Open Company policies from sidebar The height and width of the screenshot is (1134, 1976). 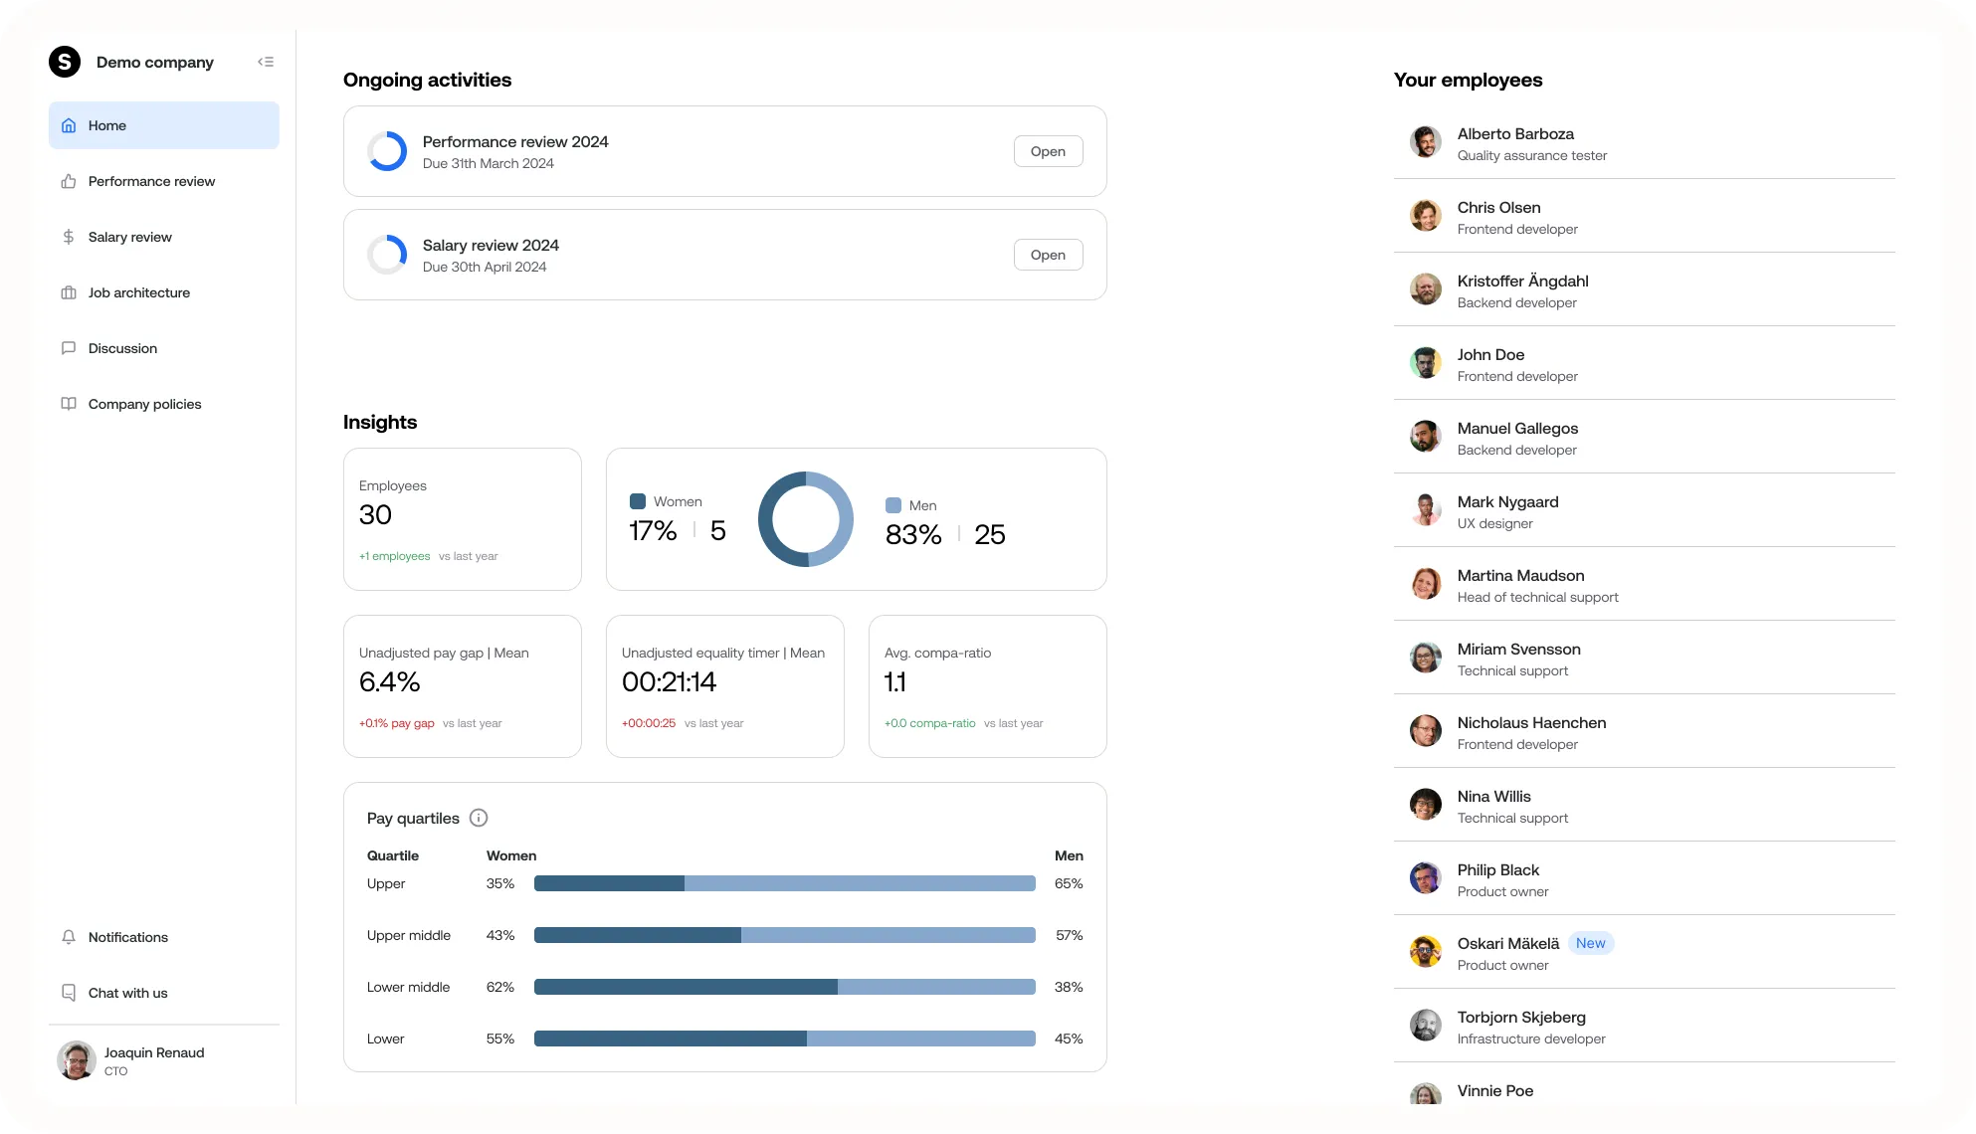pos(144,404)
